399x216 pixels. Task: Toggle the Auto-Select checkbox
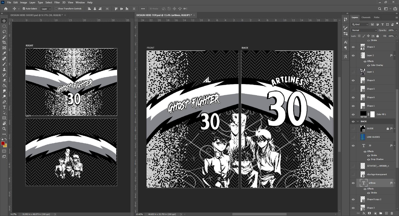[x=24, y=9]
